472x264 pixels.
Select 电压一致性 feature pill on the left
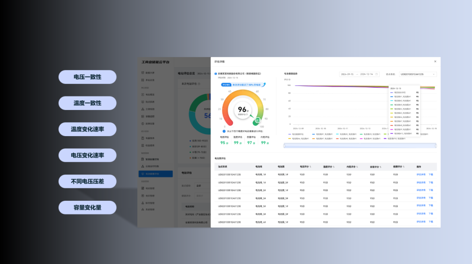(x=87, y=77)
